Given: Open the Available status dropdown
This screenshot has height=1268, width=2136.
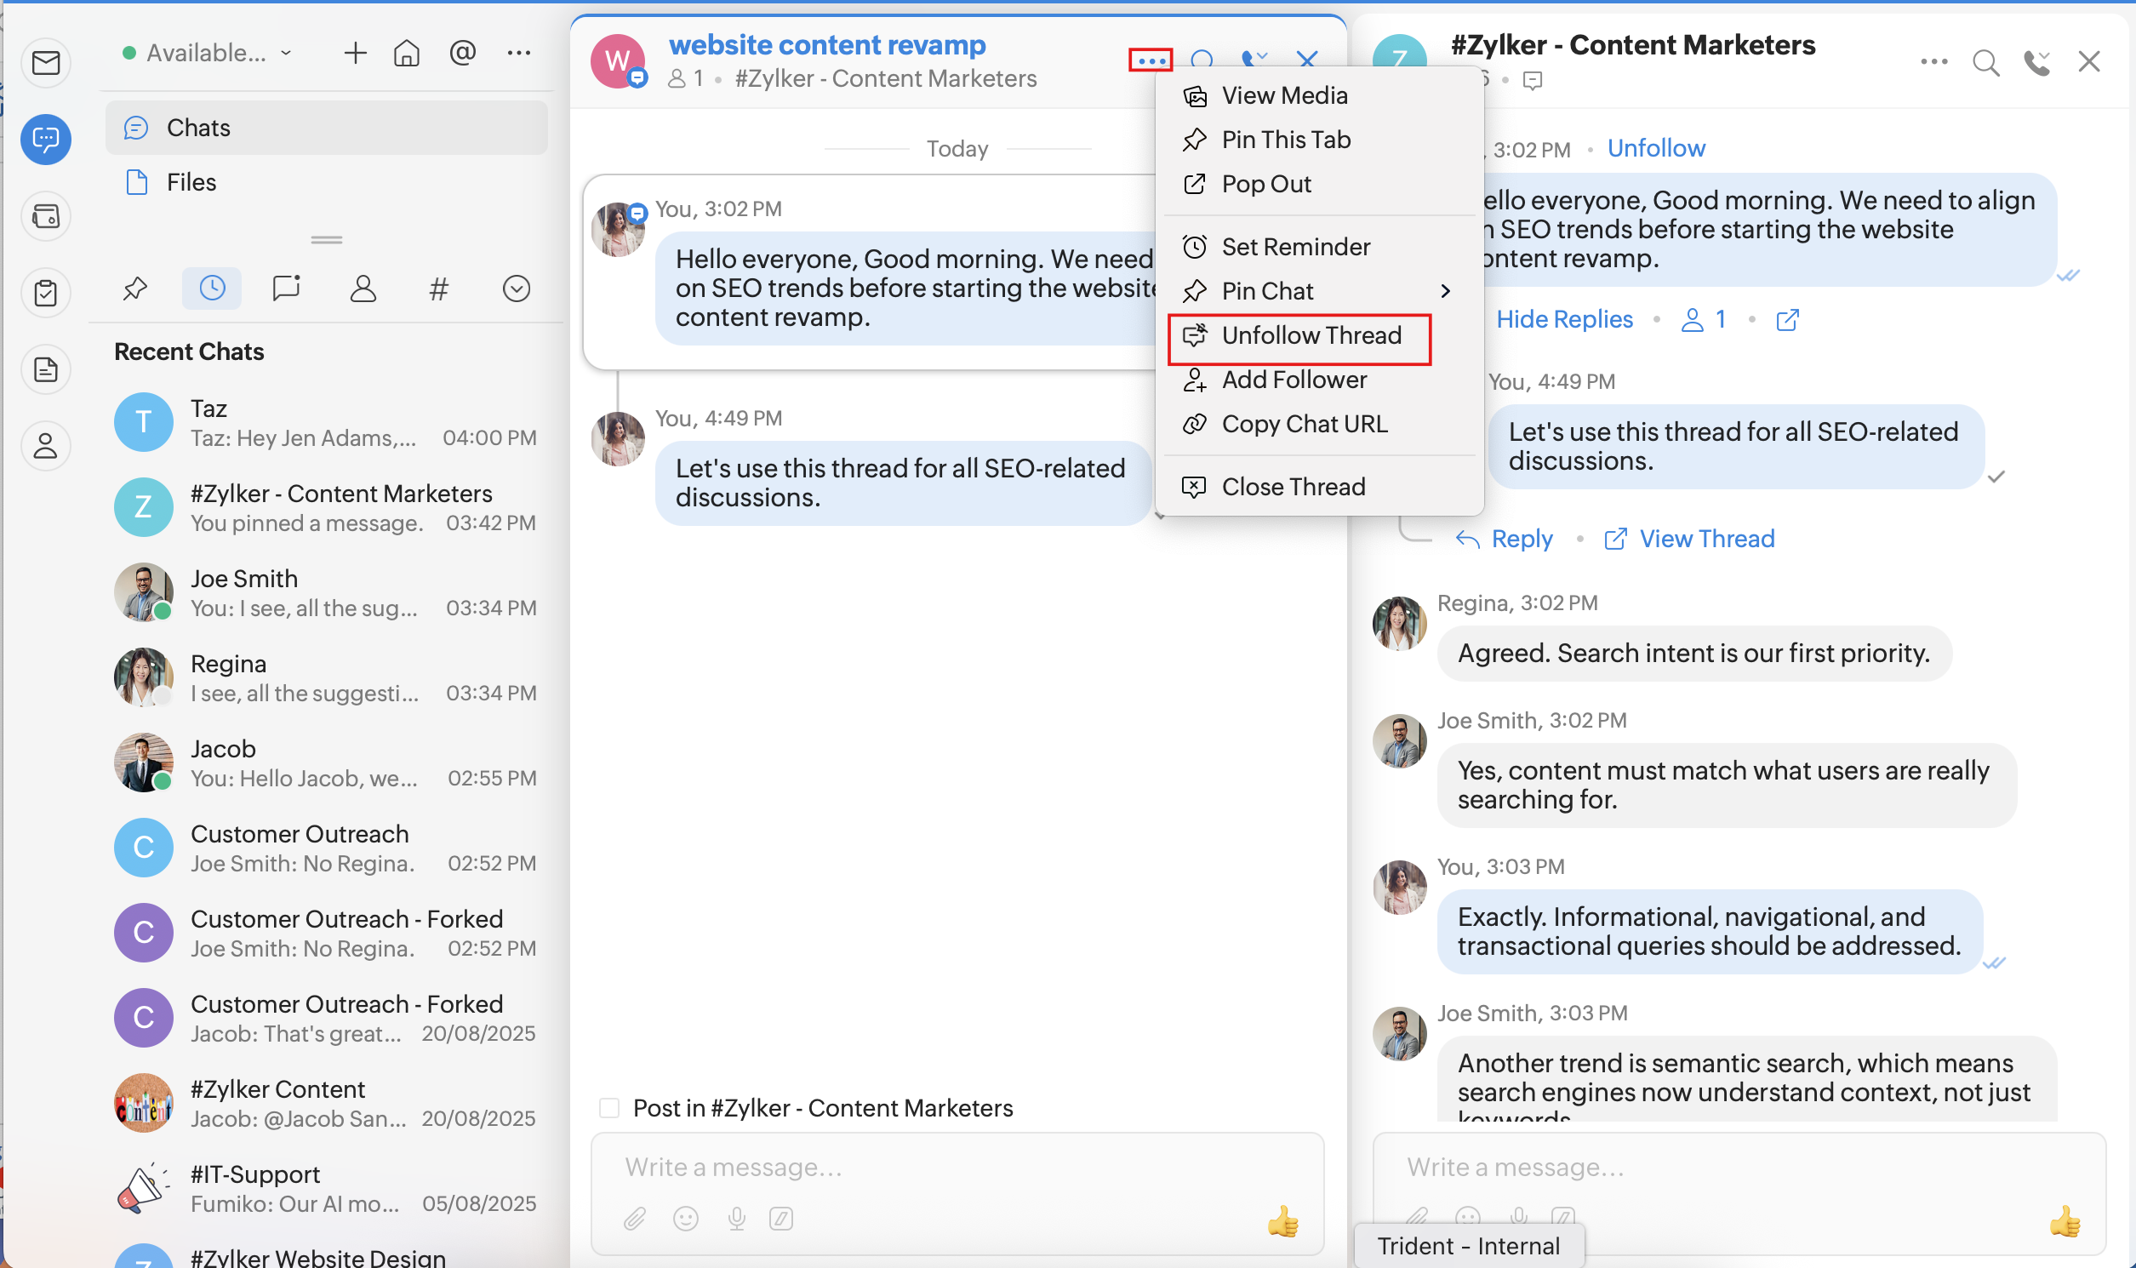Looking at the screenshot, I should point(208,54).
